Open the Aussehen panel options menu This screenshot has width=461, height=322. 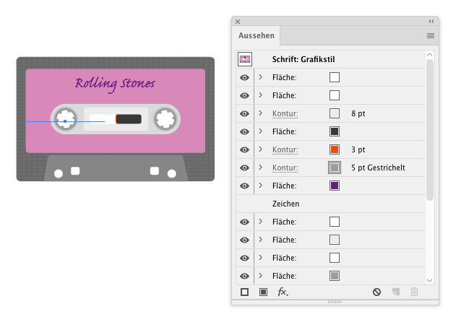(x=431, y=35)
